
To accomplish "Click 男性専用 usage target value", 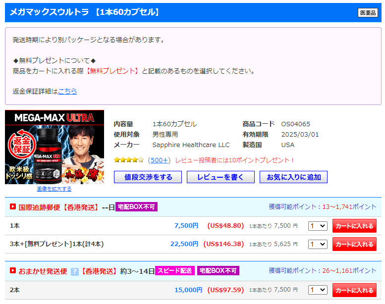I will 165,135.
